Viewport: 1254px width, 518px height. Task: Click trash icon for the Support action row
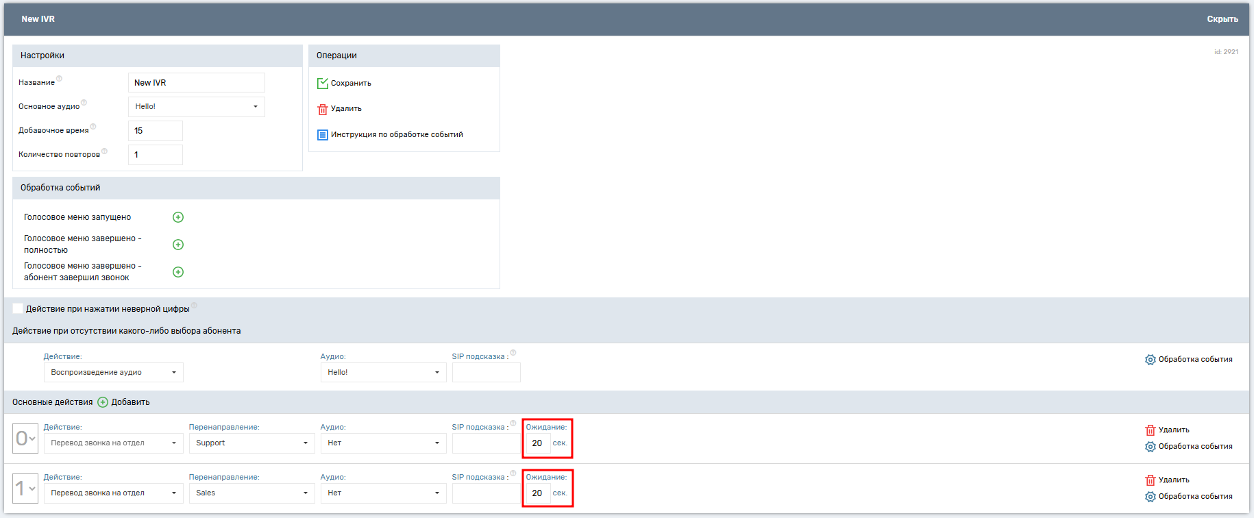1151,430
